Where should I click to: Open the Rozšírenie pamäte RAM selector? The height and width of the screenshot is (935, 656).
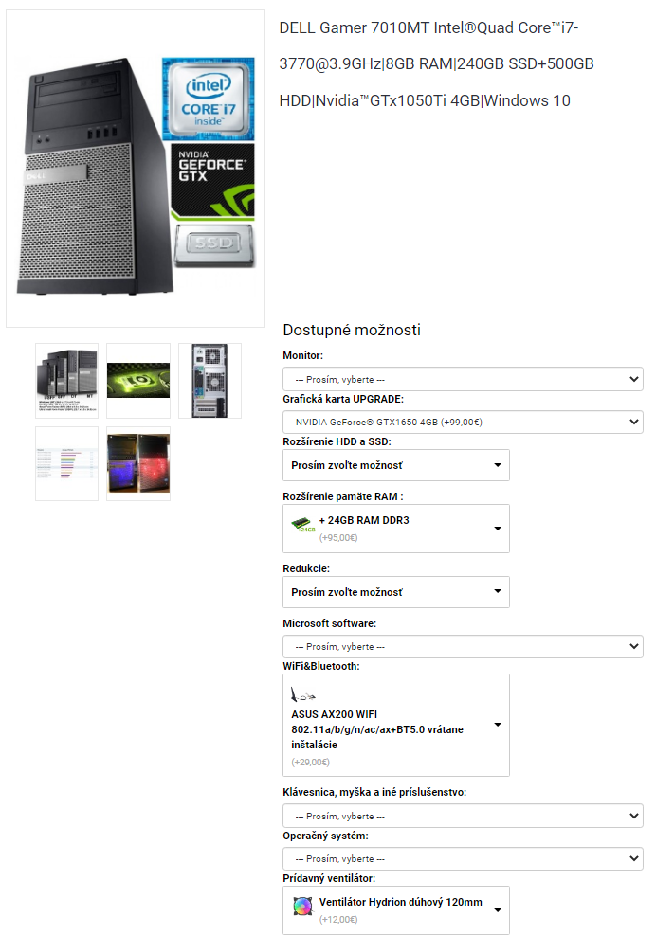[395, 529]
